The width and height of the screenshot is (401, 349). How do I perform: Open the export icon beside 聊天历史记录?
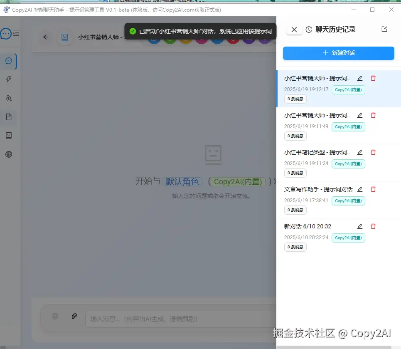(x=384, y=29)
